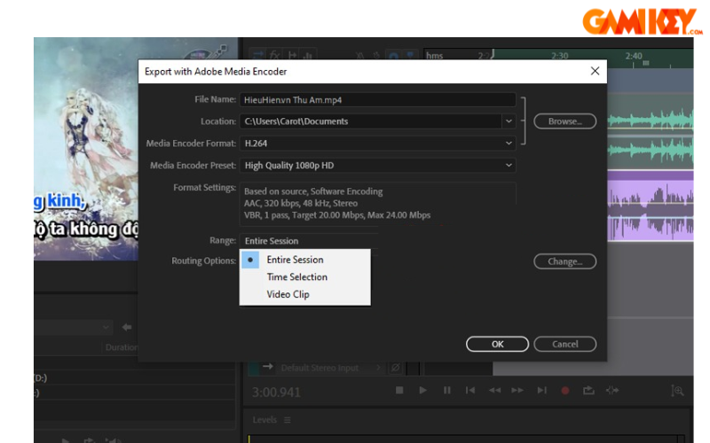Expand the Location path dropdown arrow
The width and height of the screenshot is (710, 443).
tap(509, 121)
